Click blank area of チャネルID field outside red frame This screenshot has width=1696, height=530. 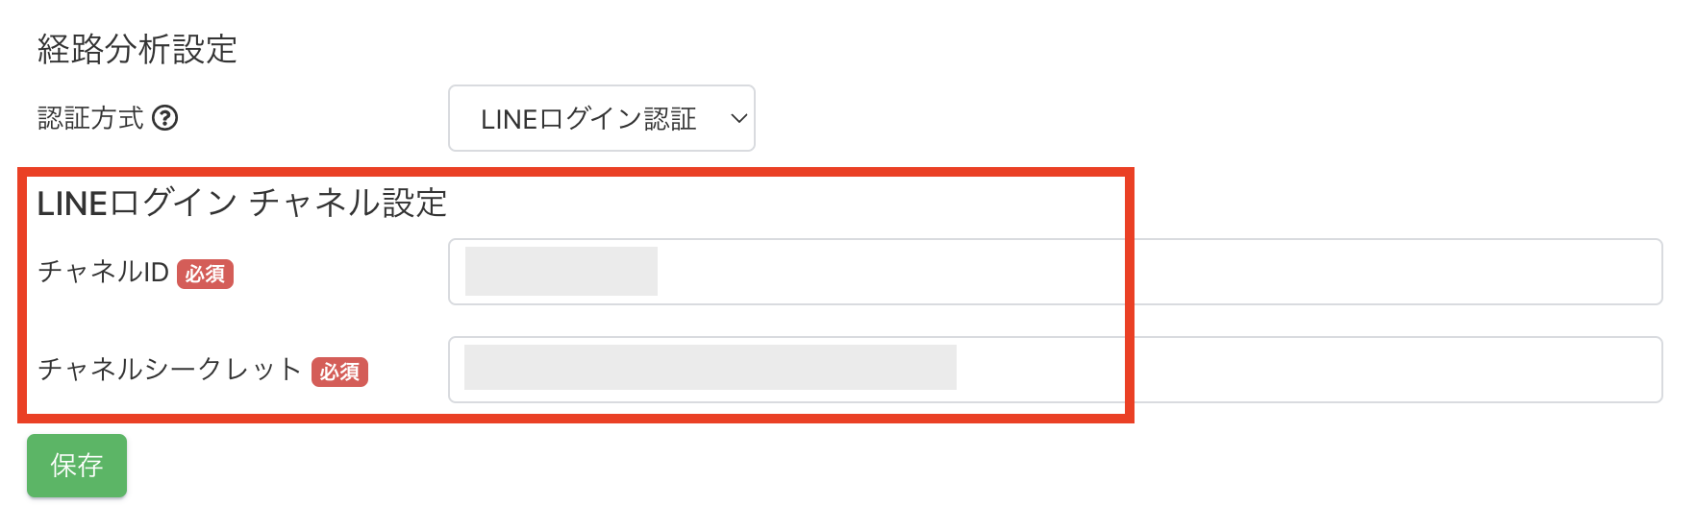tap(1394, 272)
